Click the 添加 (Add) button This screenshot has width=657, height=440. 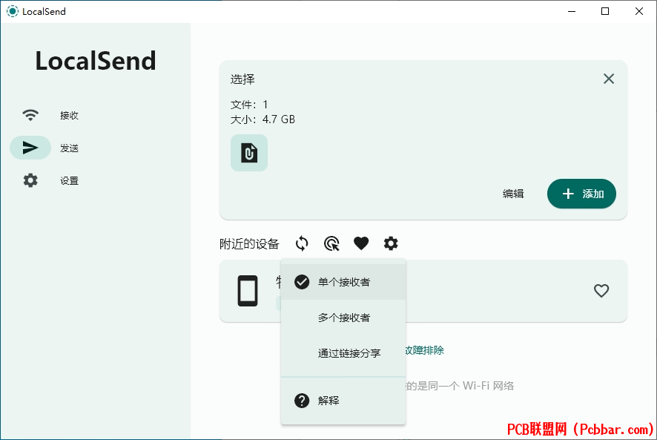click(x=581, y=194)
